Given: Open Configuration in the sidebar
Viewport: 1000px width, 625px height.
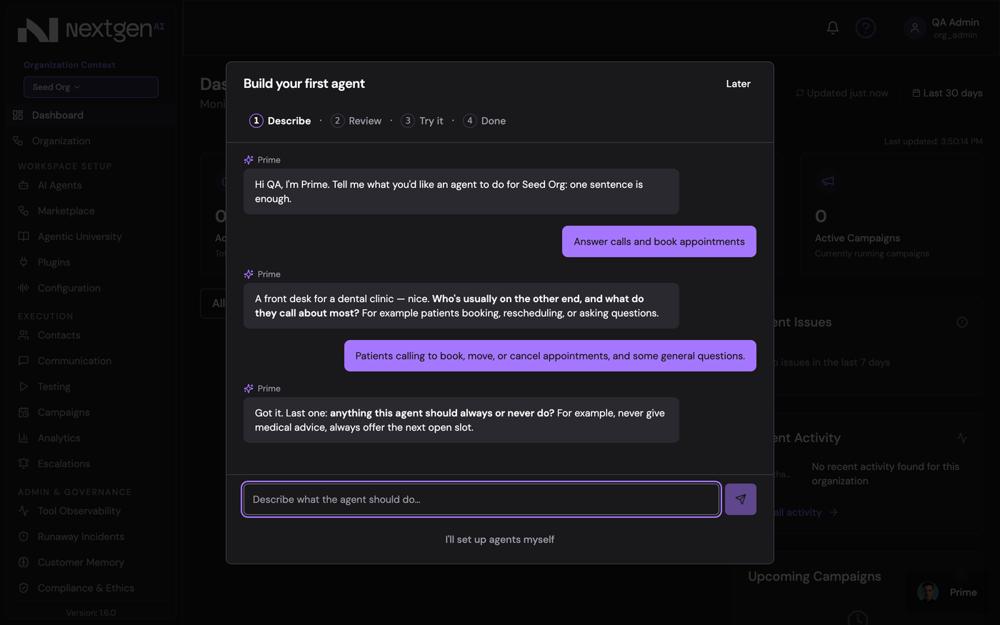Looking at the screenshot, I should [69, 288].
